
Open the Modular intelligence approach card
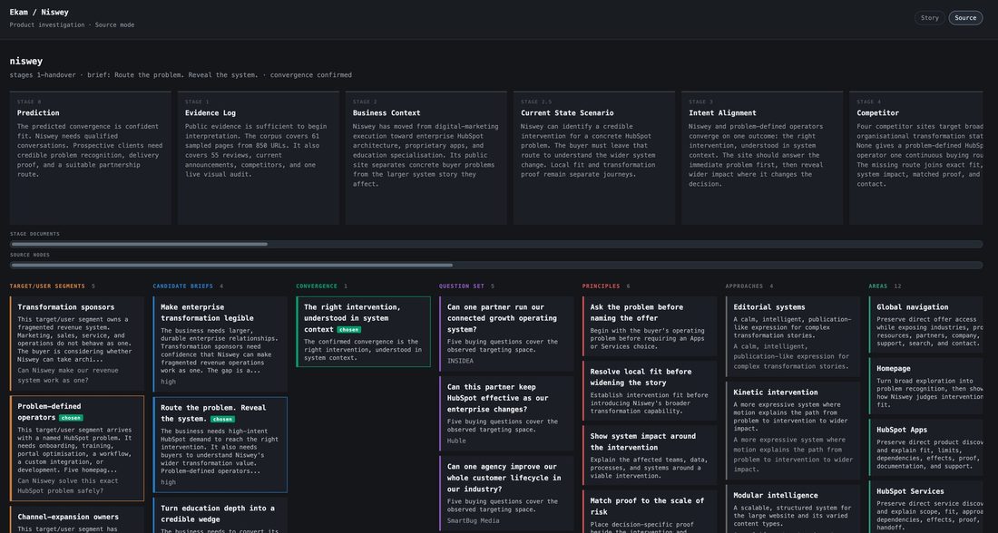793,509
